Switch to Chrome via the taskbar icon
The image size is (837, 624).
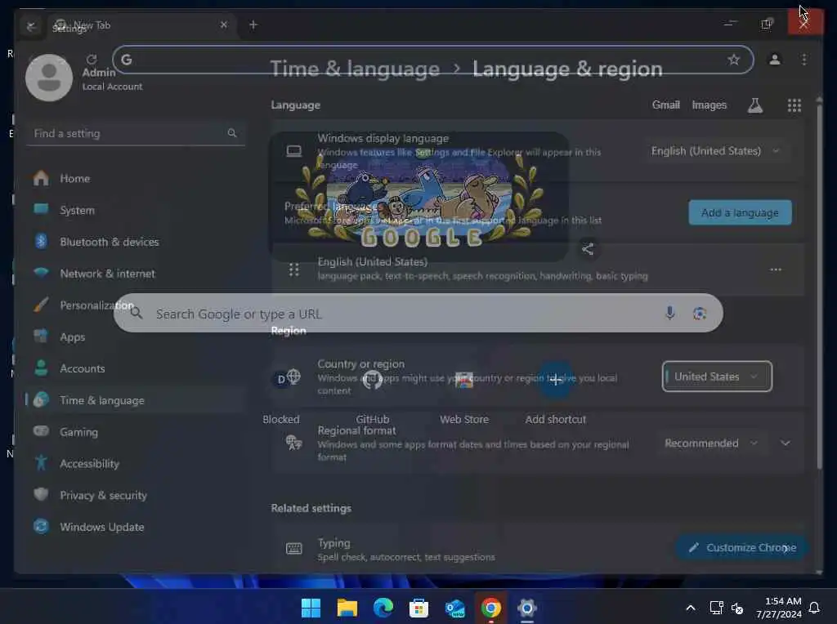pos(491,608)
